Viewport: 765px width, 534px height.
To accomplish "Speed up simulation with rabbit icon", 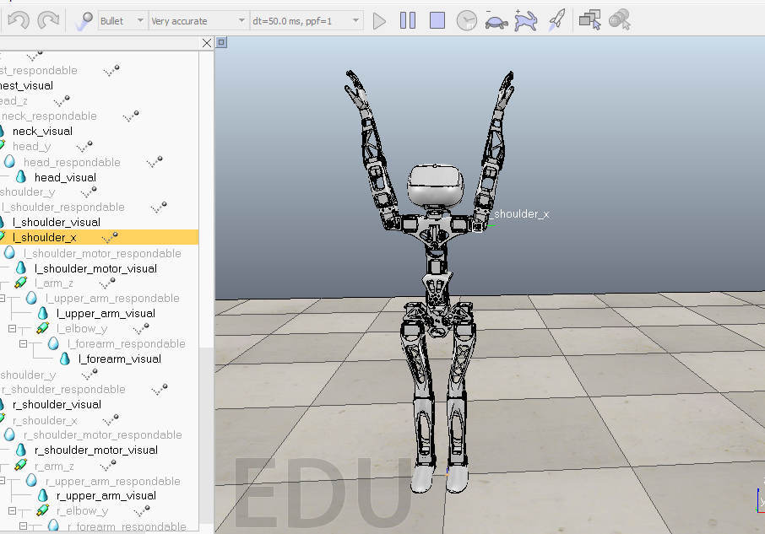I will pos(525,20).
